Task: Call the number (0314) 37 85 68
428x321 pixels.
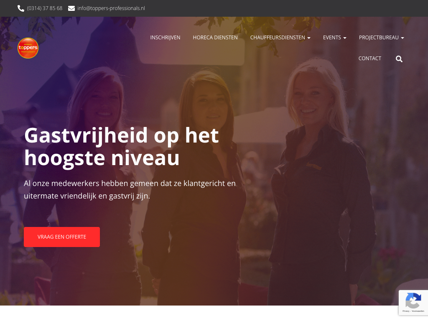Action: tap(44, 8)
